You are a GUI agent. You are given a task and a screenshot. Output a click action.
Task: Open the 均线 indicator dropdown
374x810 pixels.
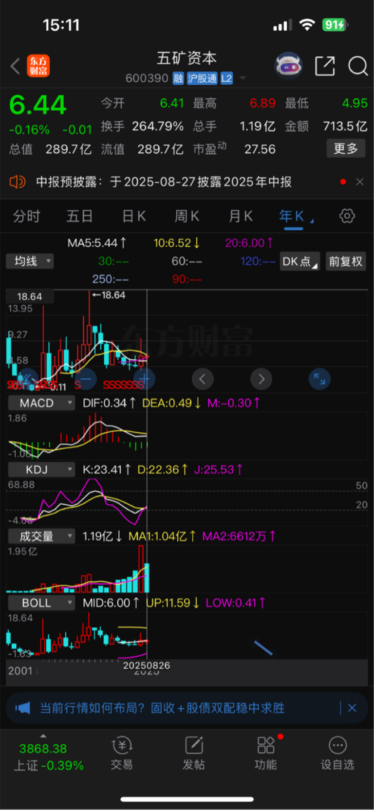click(30, 261)
